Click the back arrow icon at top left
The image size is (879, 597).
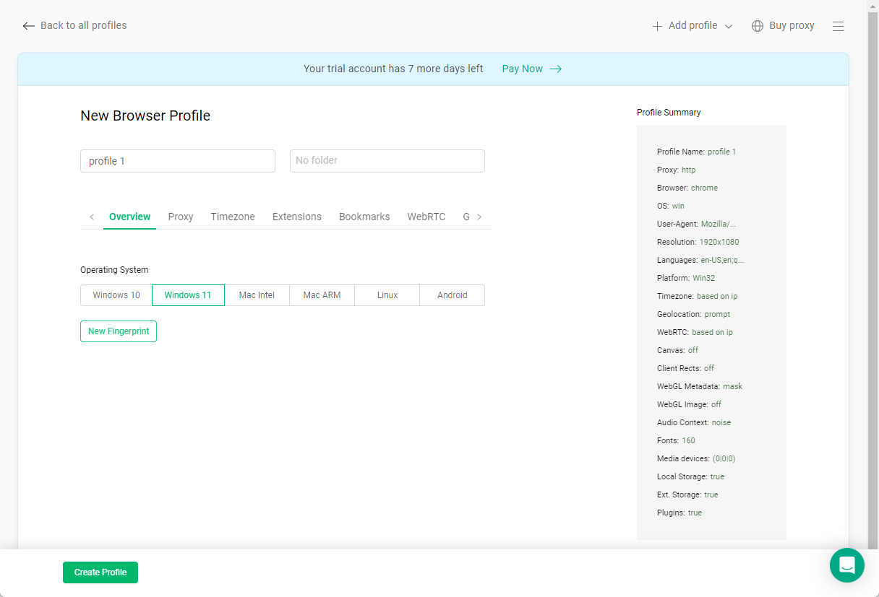point(28,26)
